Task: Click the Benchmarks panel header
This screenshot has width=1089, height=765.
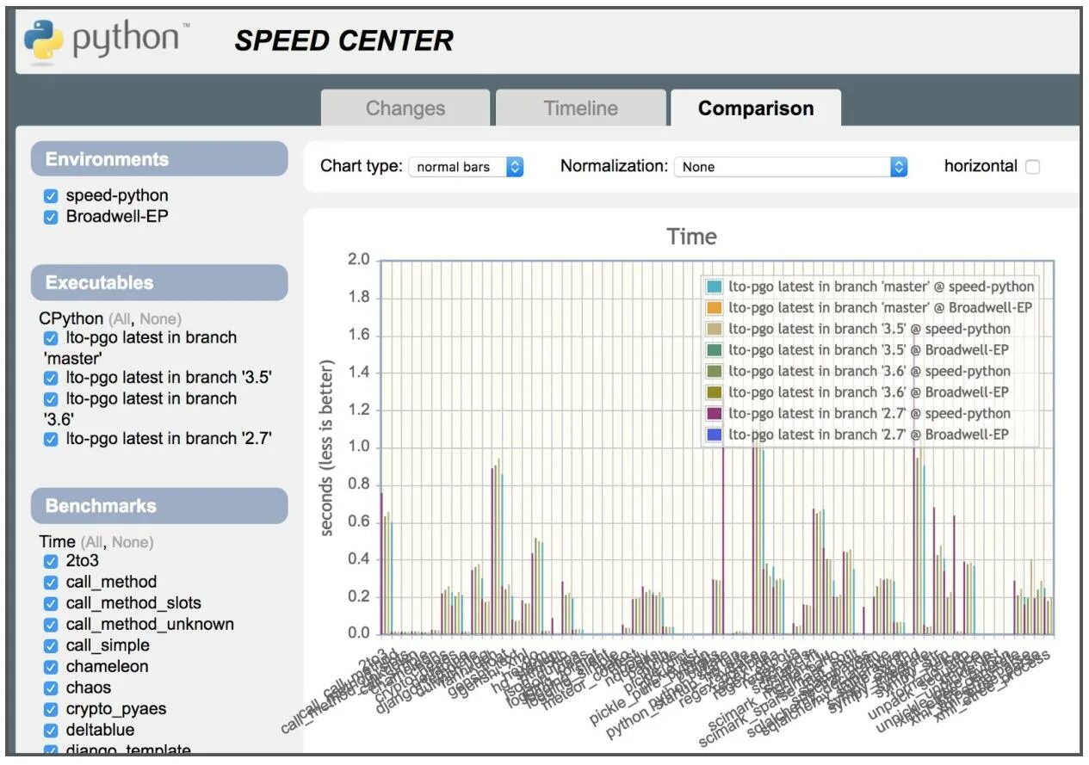Action: 159,506
